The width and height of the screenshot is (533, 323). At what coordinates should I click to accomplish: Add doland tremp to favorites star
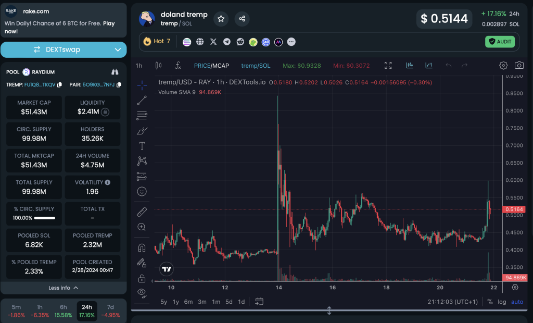221,19
